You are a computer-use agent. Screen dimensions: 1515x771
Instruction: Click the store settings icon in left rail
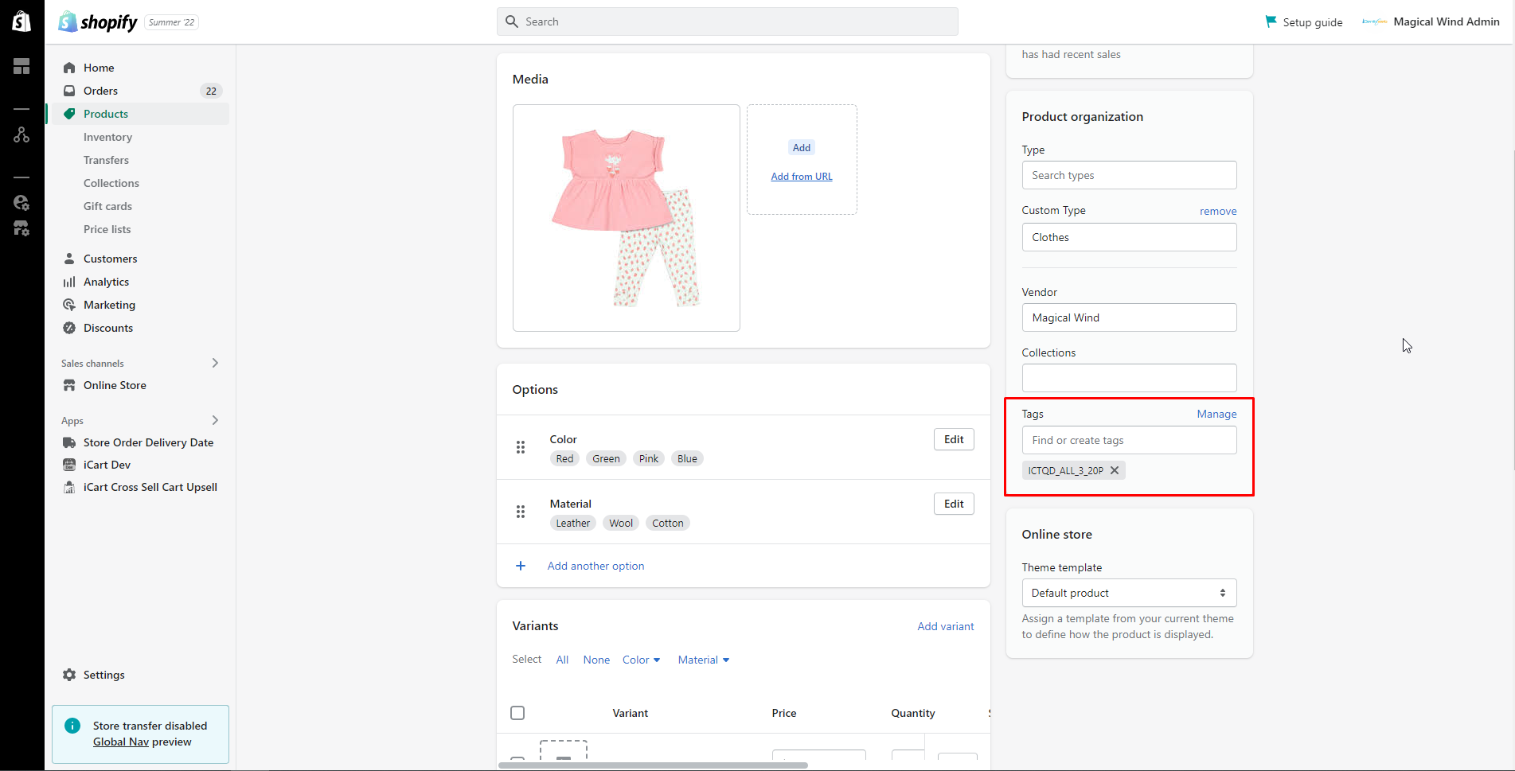pos(21,229)
